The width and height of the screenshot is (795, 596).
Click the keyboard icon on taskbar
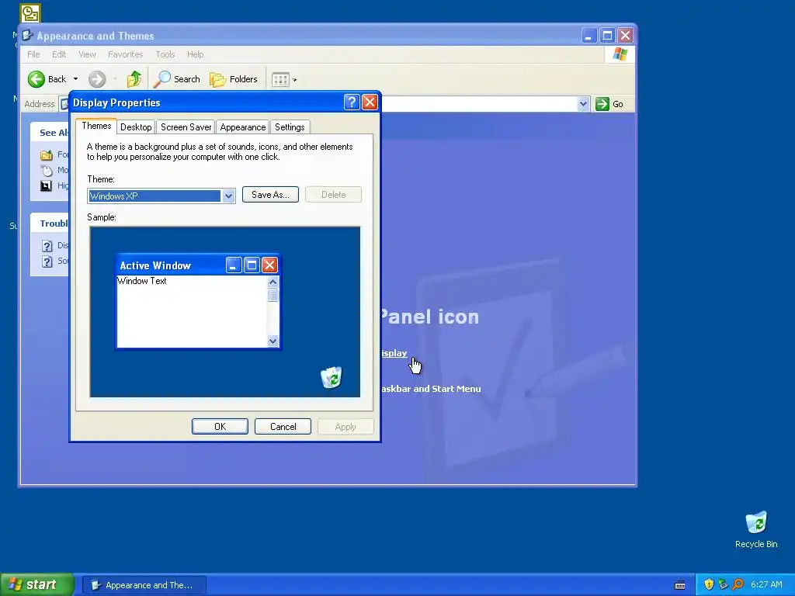coord(680,585)
